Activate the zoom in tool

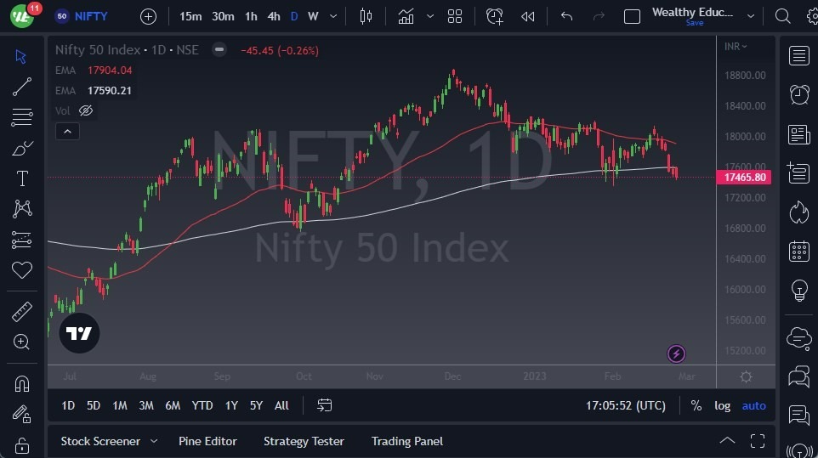tap(21, 342)
